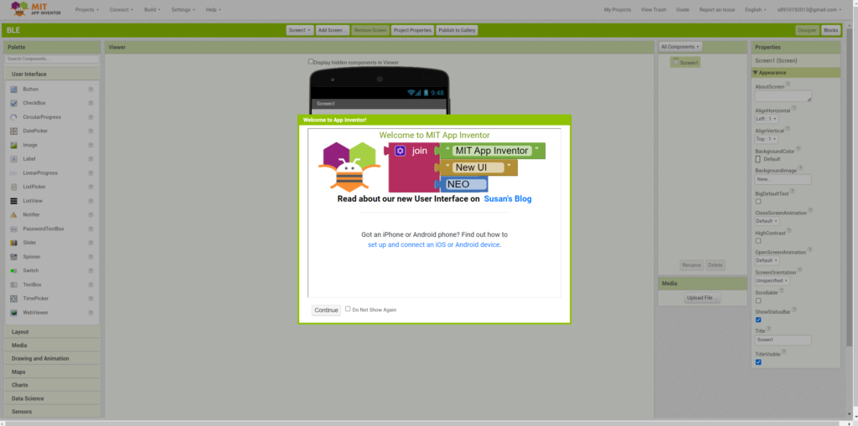Open the All Components filter dropdown
858x426 pixels.
pyautogui.click(x=680, y=47)
